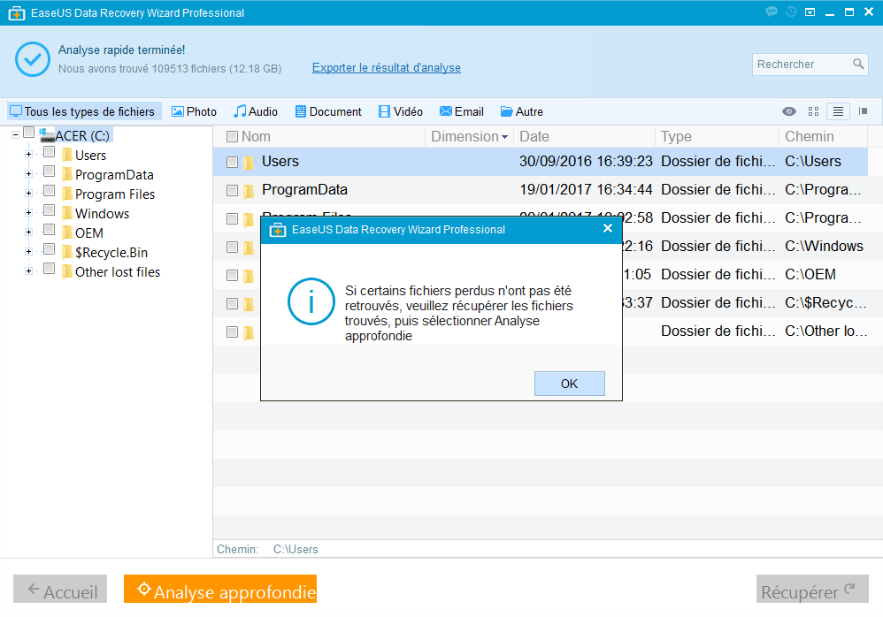883x617 pixels.
Task: Click the Récupérer button
Action: (x=812, y=589)
